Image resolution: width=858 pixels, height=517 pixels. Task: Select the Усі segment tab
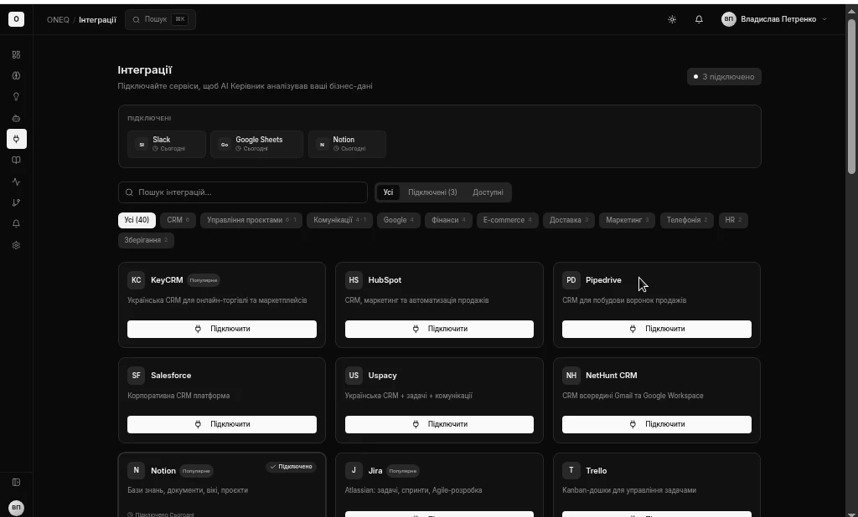click(x=388, y=192)
